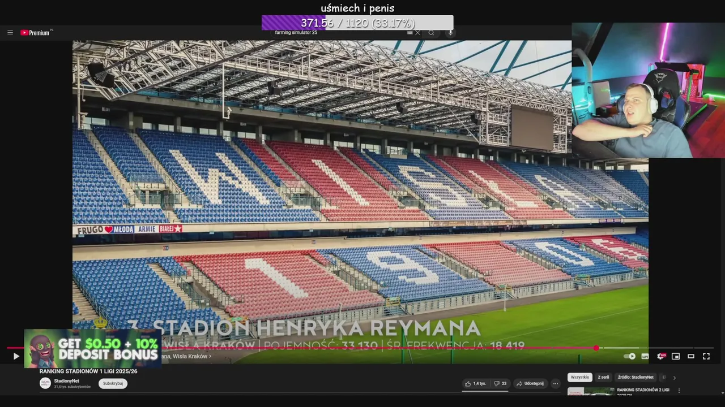Enter fullscreen mode
The height and width of the screenshot is (407, 725).
click(706, 356)
